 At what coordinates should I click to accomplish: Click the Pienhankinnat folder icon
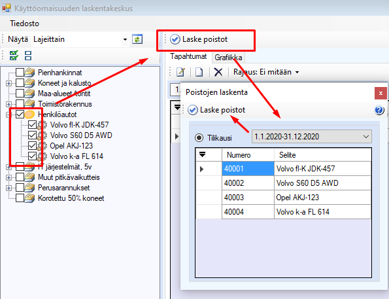pos(29,73)
